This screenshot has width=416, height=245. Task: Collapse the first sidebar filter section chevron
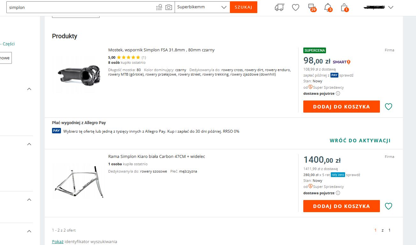point(29,89)
